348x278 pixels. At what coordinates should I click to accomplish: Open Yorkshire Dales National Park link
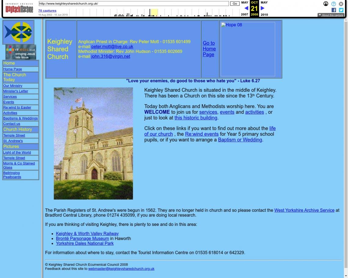click(85, 244)
